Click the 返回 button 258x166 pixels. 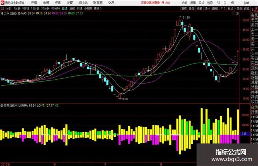point(246,8)
